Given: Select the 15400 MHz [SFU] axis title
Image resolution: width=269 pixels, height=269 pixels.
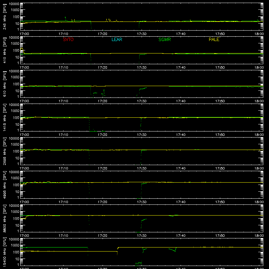Looking at the screenshot, I should coord(4,252).
